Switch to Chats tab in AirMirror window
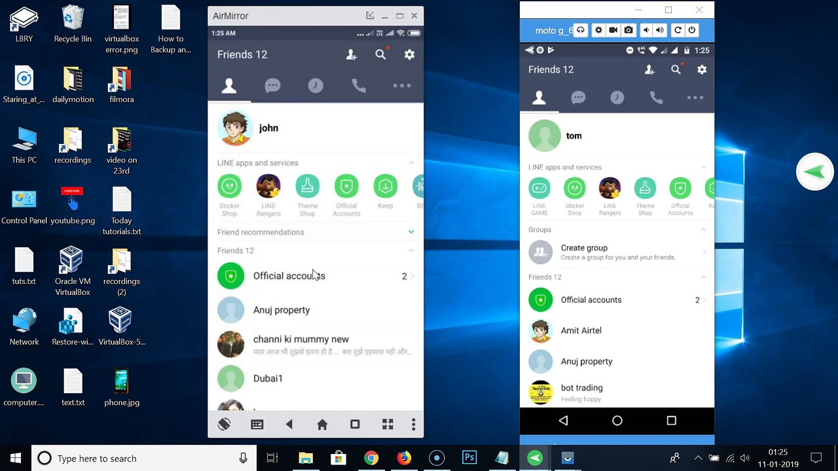This screenshot has height=471, width=838. 272,86
